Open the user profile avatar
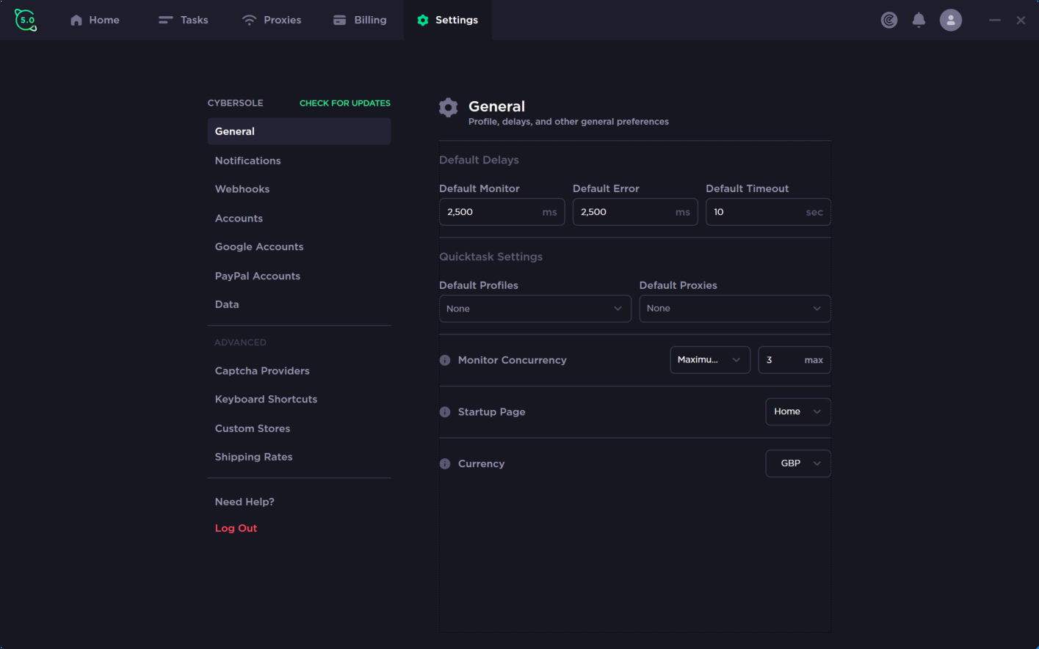The image size is (1039, 649). click(951, 20)
